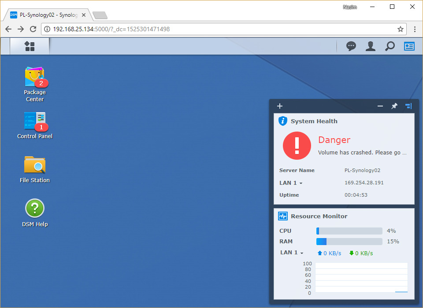Image resolution: width=423 pixels, height=308 pixels.
Task: Go forward in browser history
Action: (21, 29)
